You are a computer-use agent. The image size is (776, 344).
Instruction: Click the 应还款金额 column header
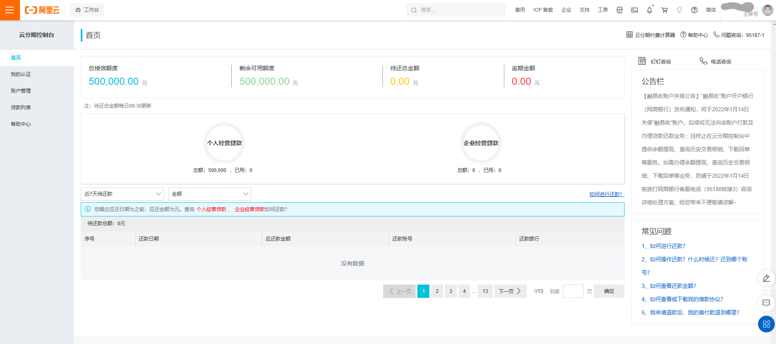pyautogui.click(x=325, y=239)
